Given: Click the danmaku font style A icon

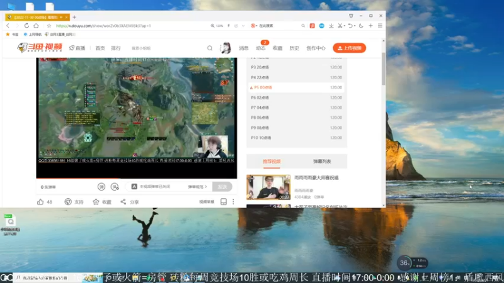Looking at the screenshot, I should 134,187.
